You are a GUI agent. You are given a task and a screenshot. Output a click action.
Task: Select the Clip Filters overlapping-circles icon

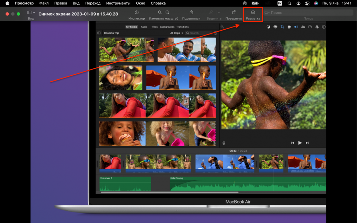pos(318,27)
